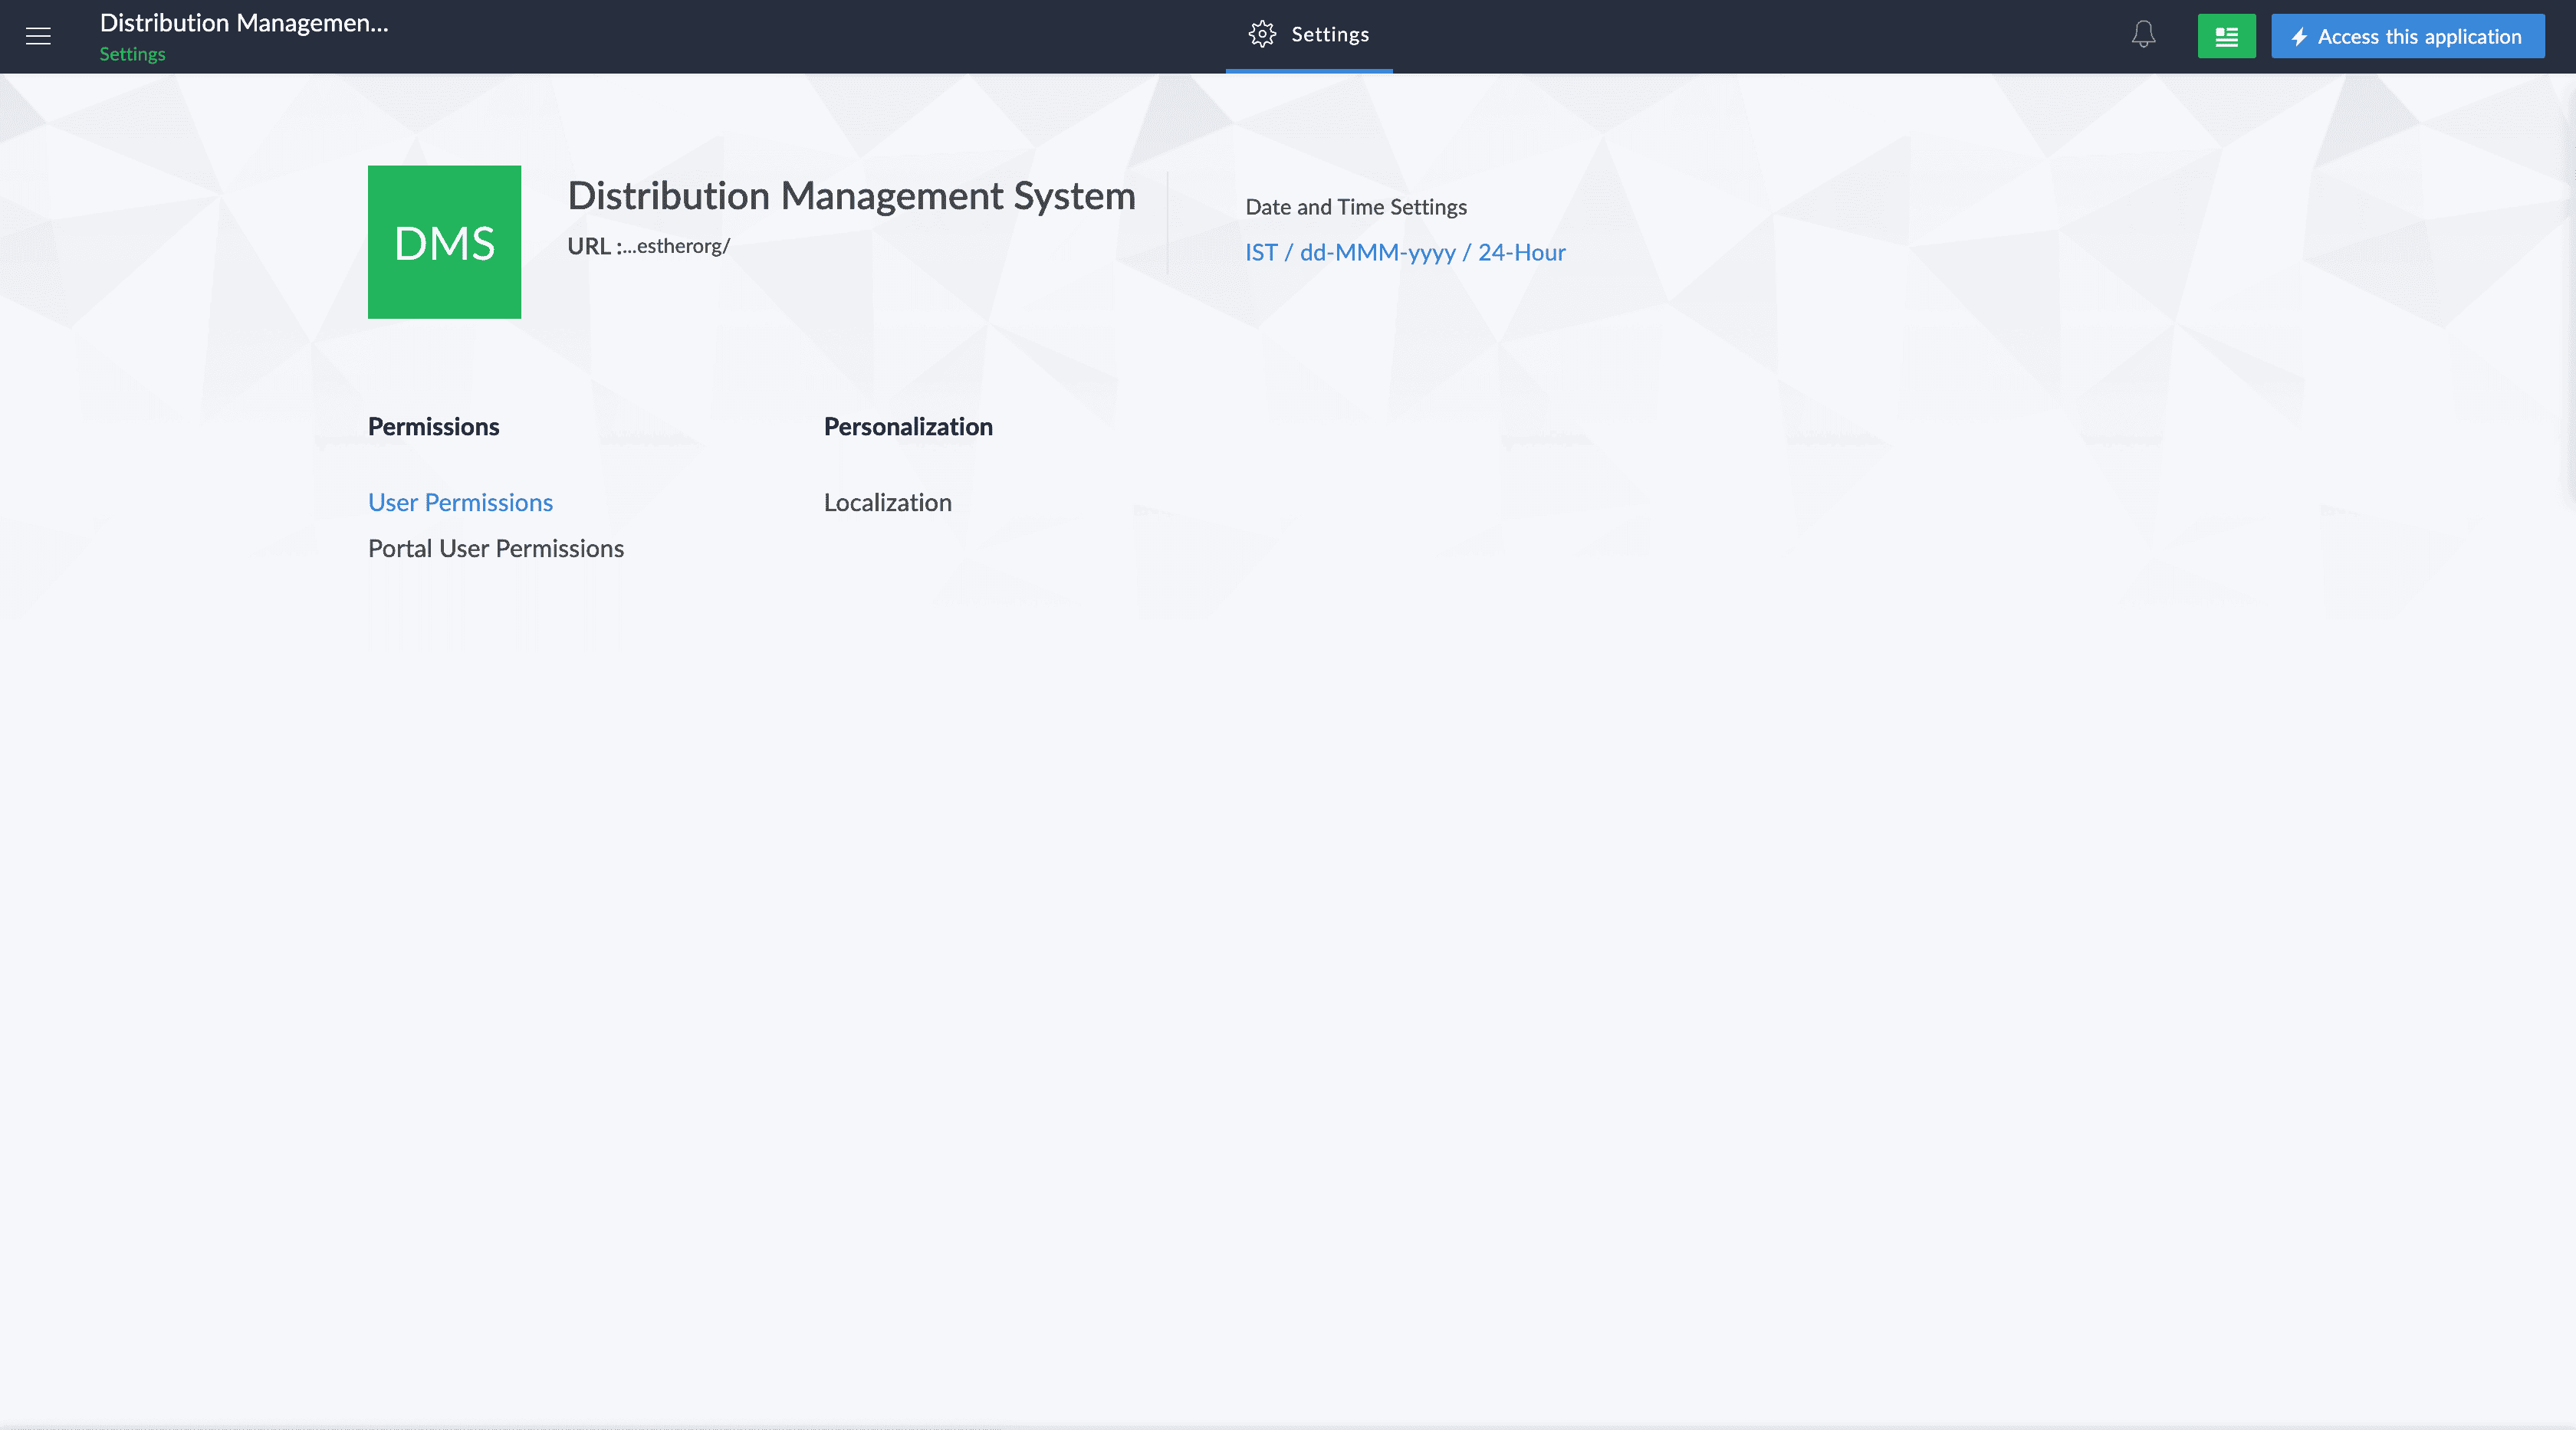
Task: Click the lightning bolt icon
Action: [x=2299, y=37]
